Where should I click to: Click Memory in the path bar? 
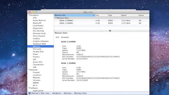pos(68,93)
